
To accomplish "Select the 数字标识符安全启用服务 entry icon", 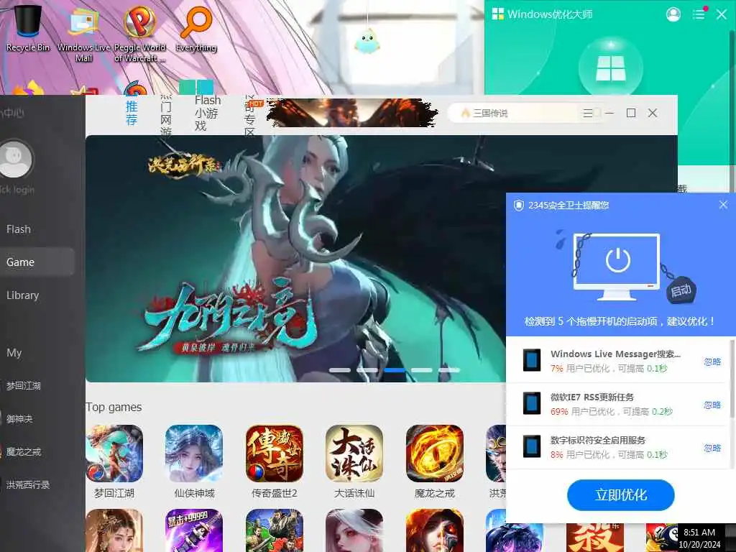I will [x=532, y=446].
